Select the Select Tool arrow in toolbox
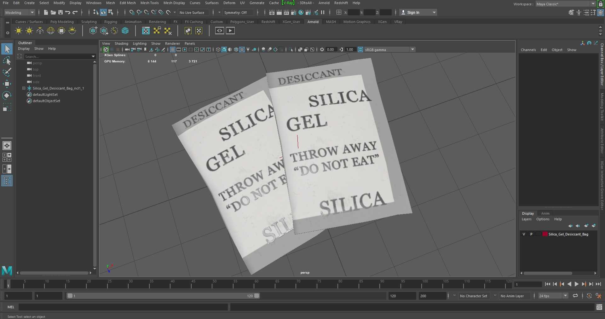The height and width of the screenshot is (319, 605). [x=7, y=49]
